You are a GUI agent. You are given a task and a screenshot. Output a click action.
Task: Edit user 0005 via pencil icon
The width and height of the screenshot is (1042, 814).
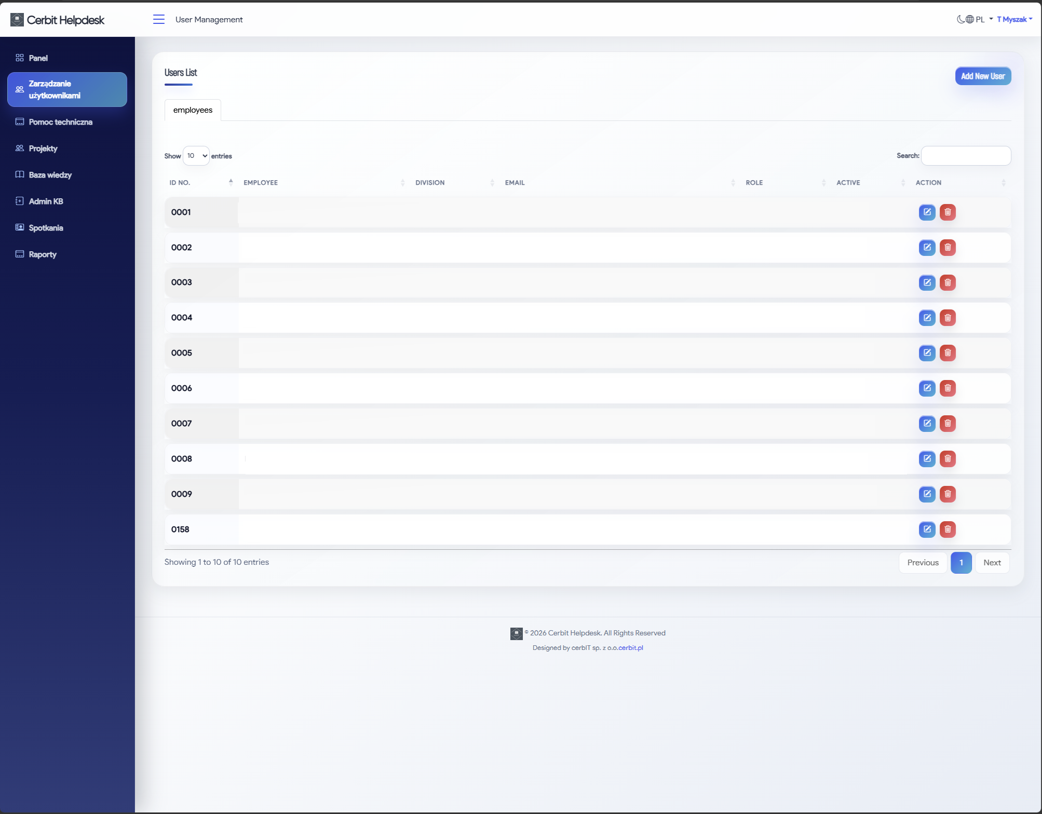(x=927, y=352)
